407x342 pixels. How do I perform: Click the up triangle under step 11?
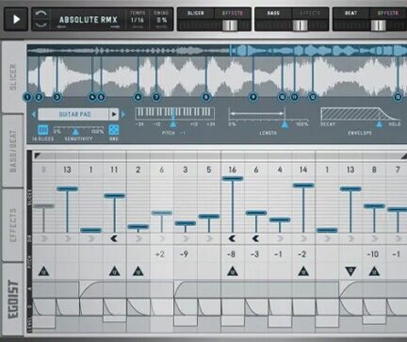pyautogui.click(x=115, y=271)
